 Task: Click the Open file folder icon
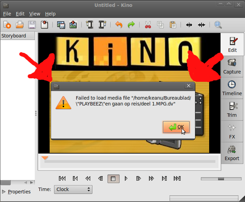click(x=20, y=25)
